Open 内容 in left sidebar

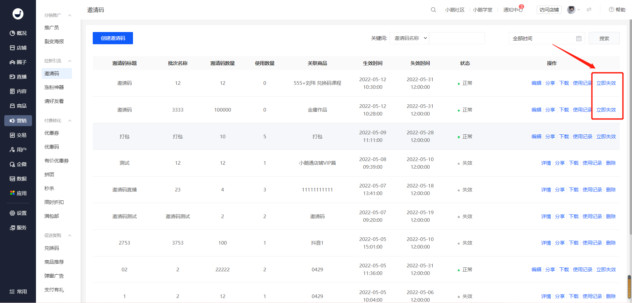pyautogui.click(x=18, y=91)
